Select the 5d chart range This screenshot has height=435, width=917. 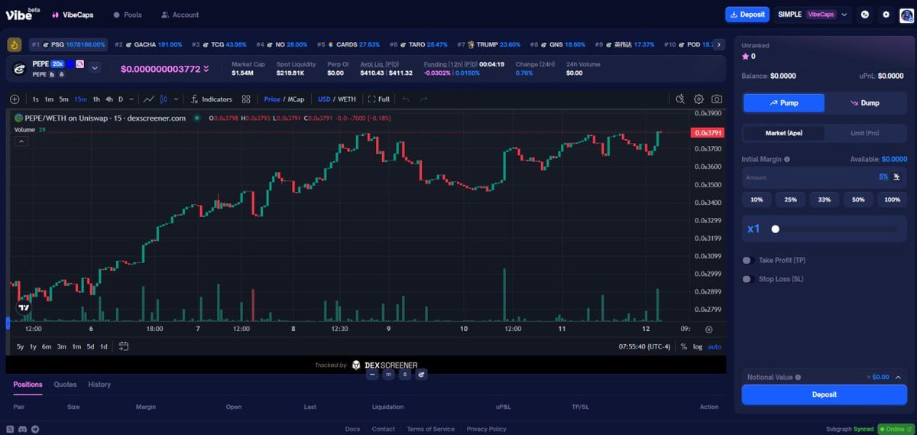90,346
